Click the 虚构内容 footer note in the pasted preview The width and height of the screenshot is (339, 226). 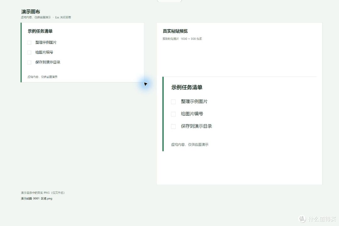[190, 144]
